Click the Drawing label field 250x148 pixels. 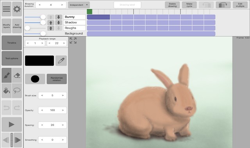pyautogui.click(x=127, y=5)
